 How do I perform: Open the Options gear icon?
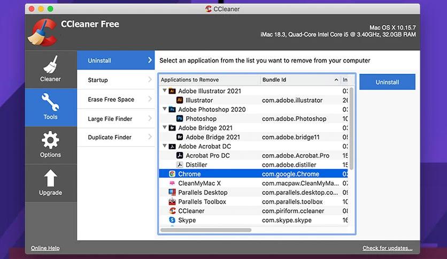pyautogui.click(x=50, y=140)
